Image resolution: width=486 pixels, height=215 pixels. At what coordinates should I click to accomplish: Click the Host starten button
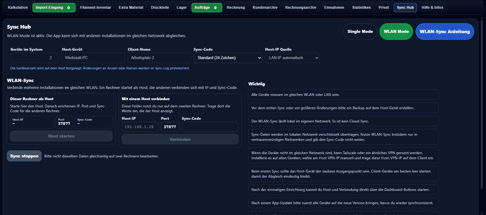point(61,136)
